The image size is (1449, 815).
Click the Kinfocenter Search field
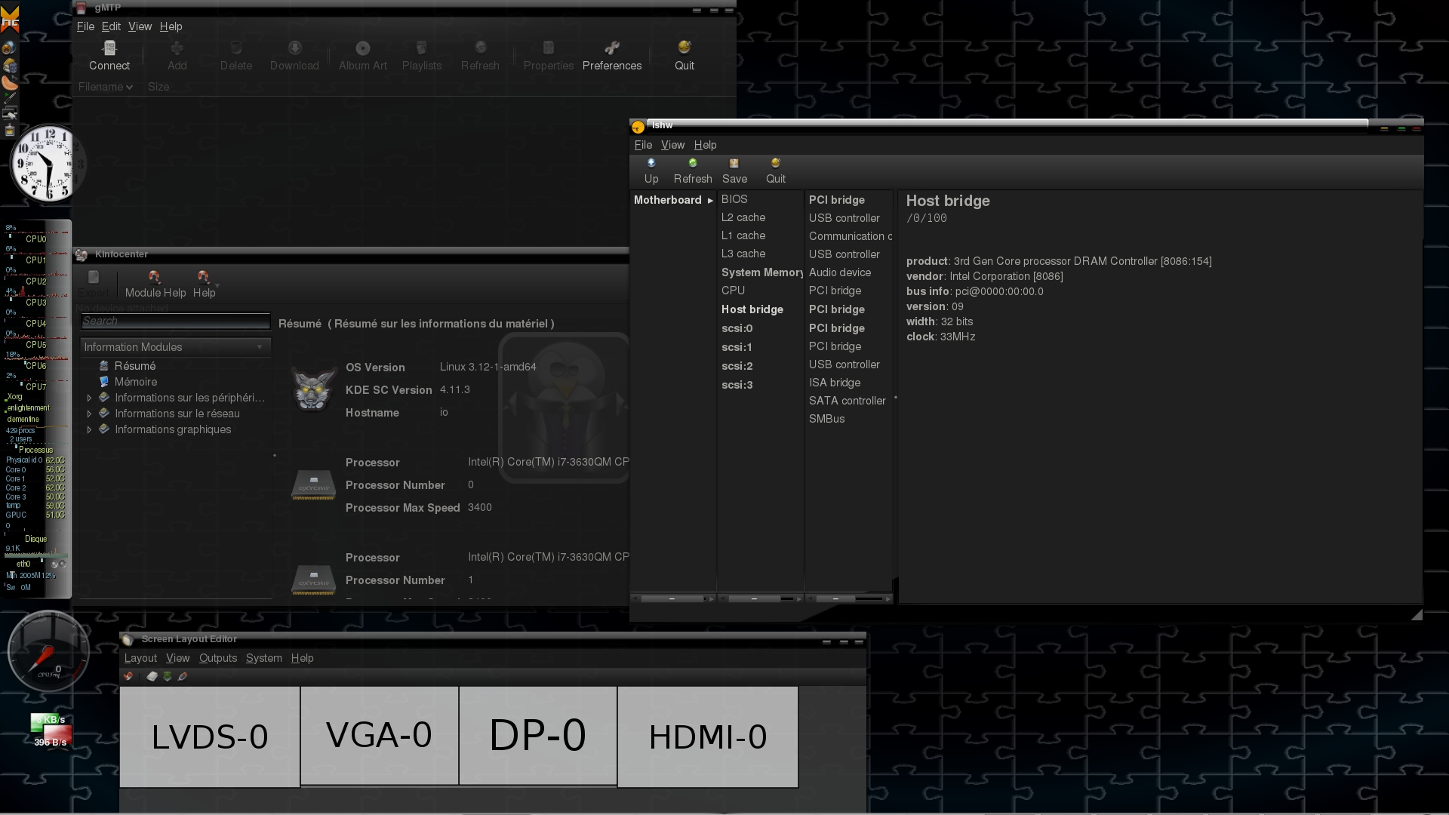point(175,321)
